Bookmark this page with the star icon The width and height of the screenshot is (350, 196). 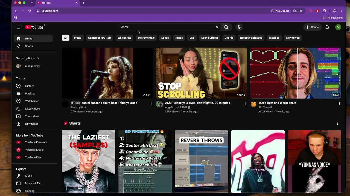301,11
